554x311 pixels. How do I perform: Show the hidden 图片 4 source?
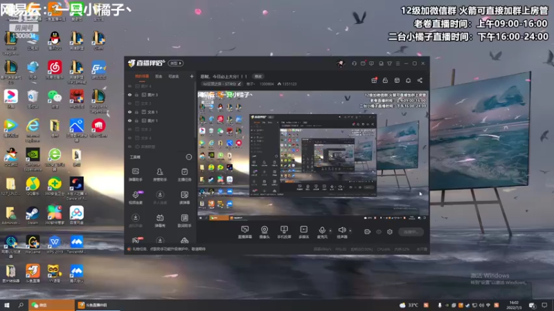click(129, 86)
